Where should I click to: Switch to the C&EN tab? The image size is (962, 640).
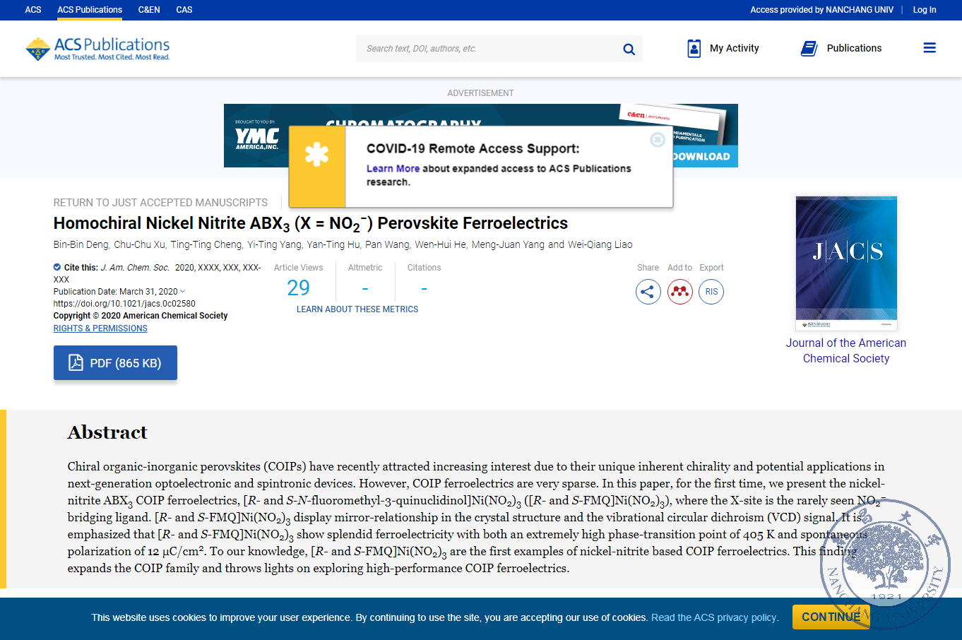(149, 10)
